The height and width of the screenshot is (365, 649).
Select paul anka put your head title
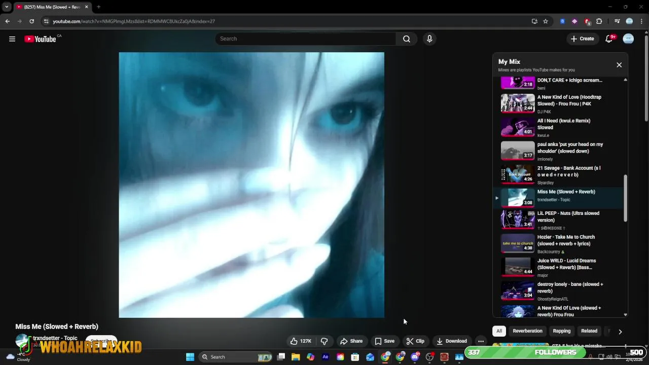coord(570,148)
